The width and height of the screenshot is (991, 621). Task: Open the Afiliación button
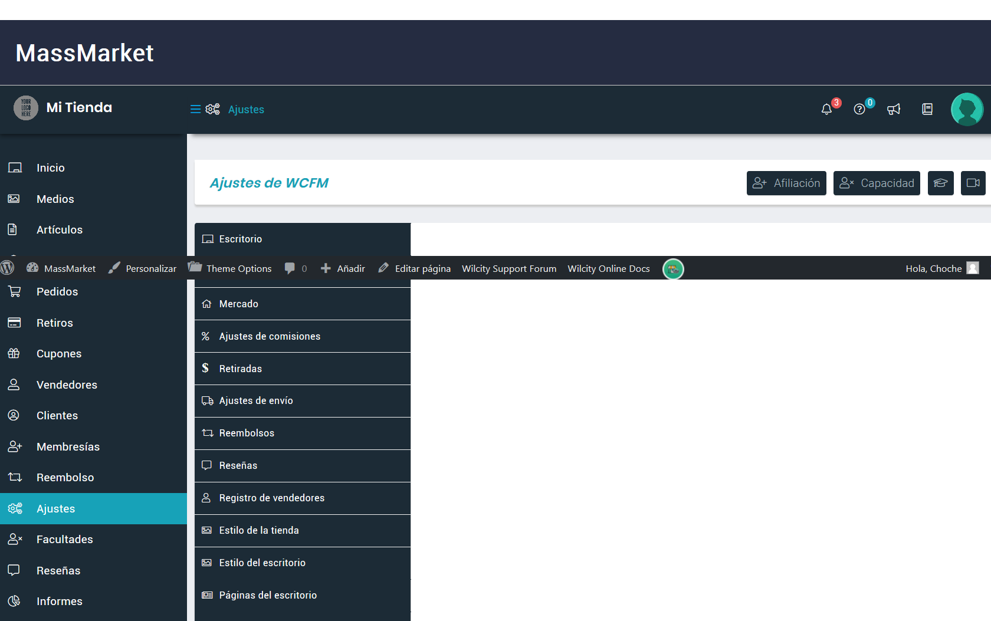click(786, 183)
